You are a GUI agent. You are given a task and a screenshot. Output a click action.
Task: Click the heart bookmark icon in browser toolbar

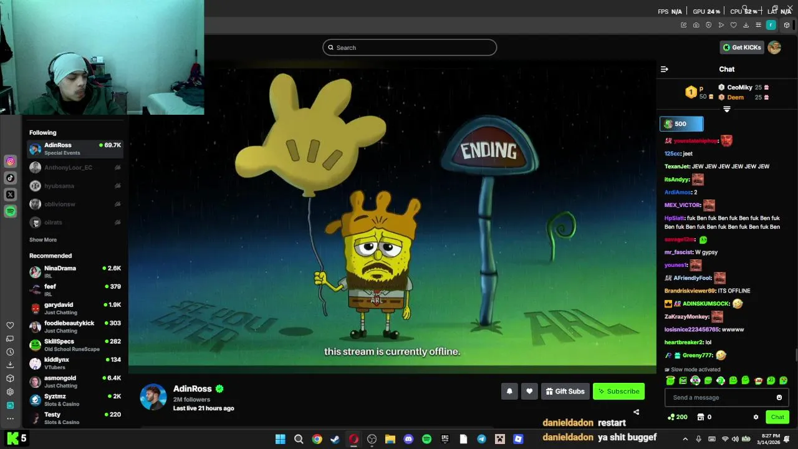(734, 25)
